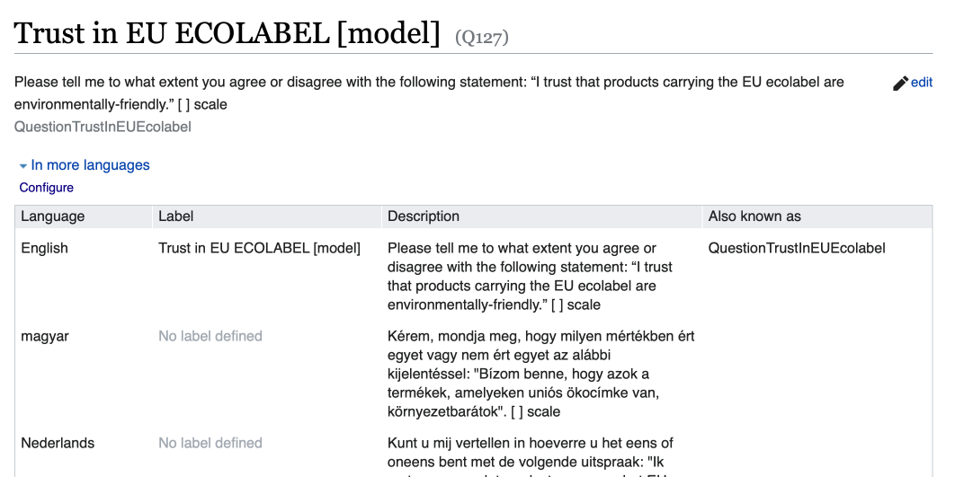The height and width of the screenshot is (477, 955).
Task: Select the Nederlands language row cell
Action: point(58,443)
